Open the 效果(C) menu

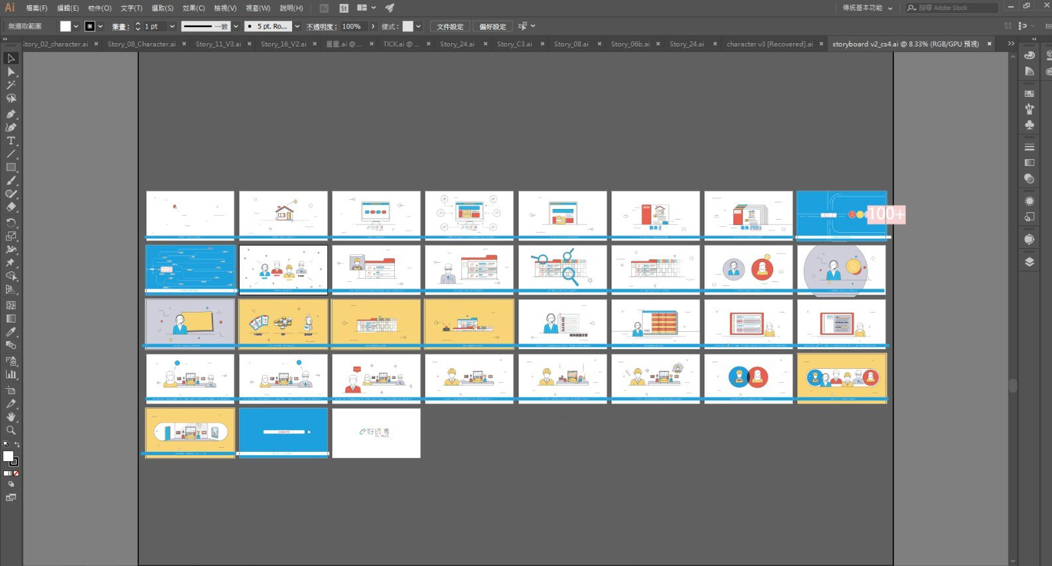pos(194,8)
